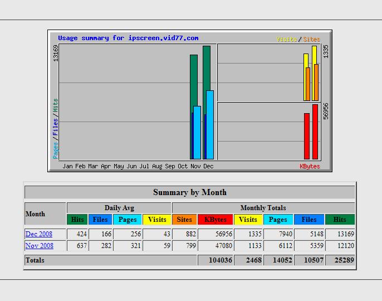Viewport: 382px width, 301px height.
Task: Click the Nov 2008 sites value 799
Action: (191, 246)
